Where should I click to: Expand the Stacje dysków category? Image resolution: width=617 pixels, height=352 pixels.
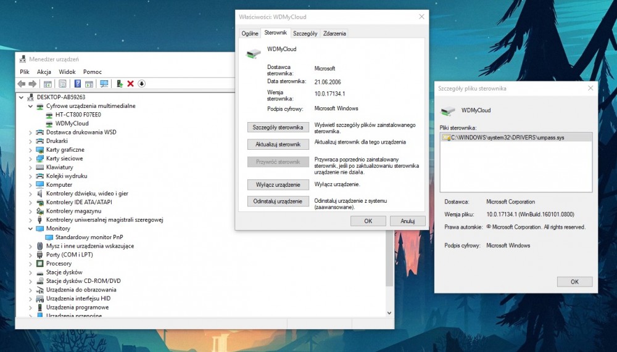(x=30, y=272)
